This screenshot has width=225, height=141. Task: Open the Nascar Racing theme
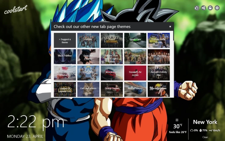point(135,89)
